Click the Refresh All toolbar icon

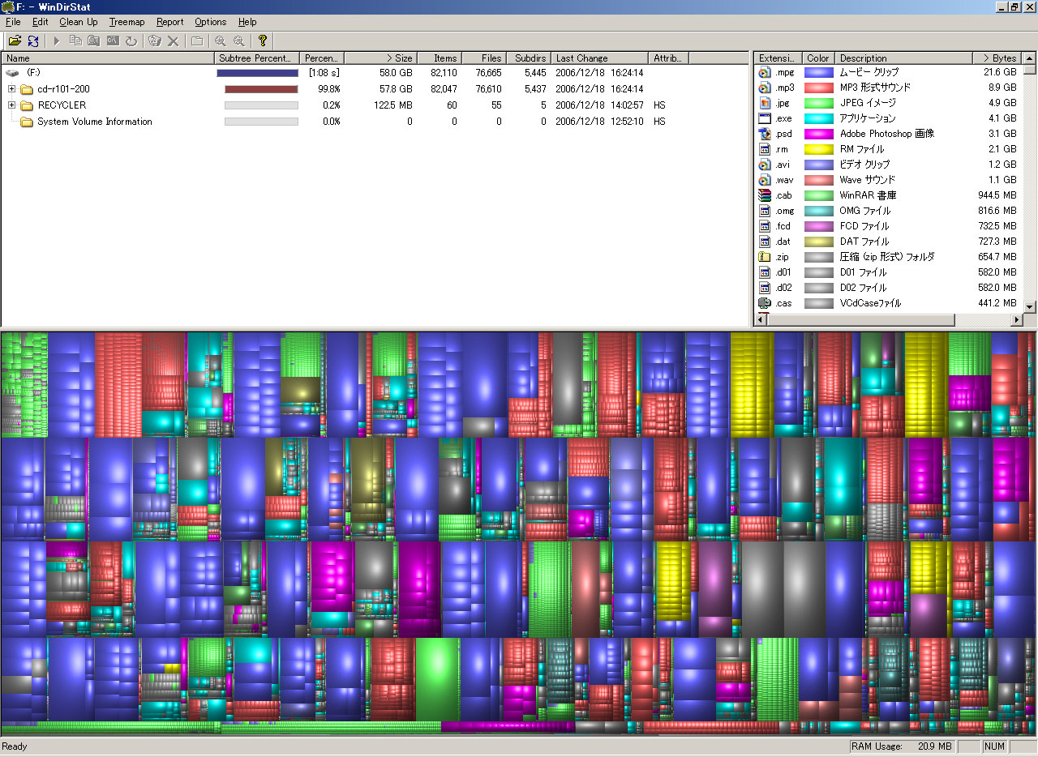33,41
